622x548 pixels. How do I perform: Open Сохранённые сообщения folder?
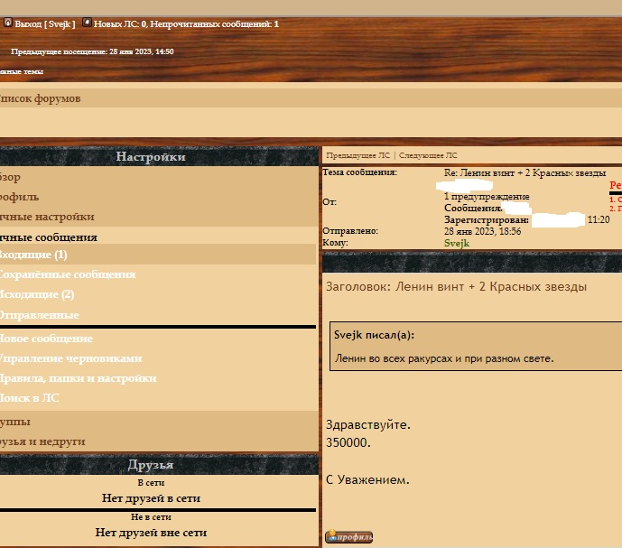[x=67, y=274]
